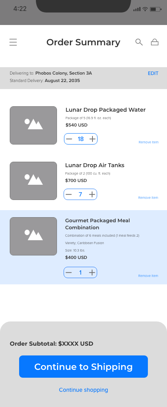Click minus on Gourmet Packaged Meal quantity
Screen dimensions: 167x407
click(x=68, y=273)
